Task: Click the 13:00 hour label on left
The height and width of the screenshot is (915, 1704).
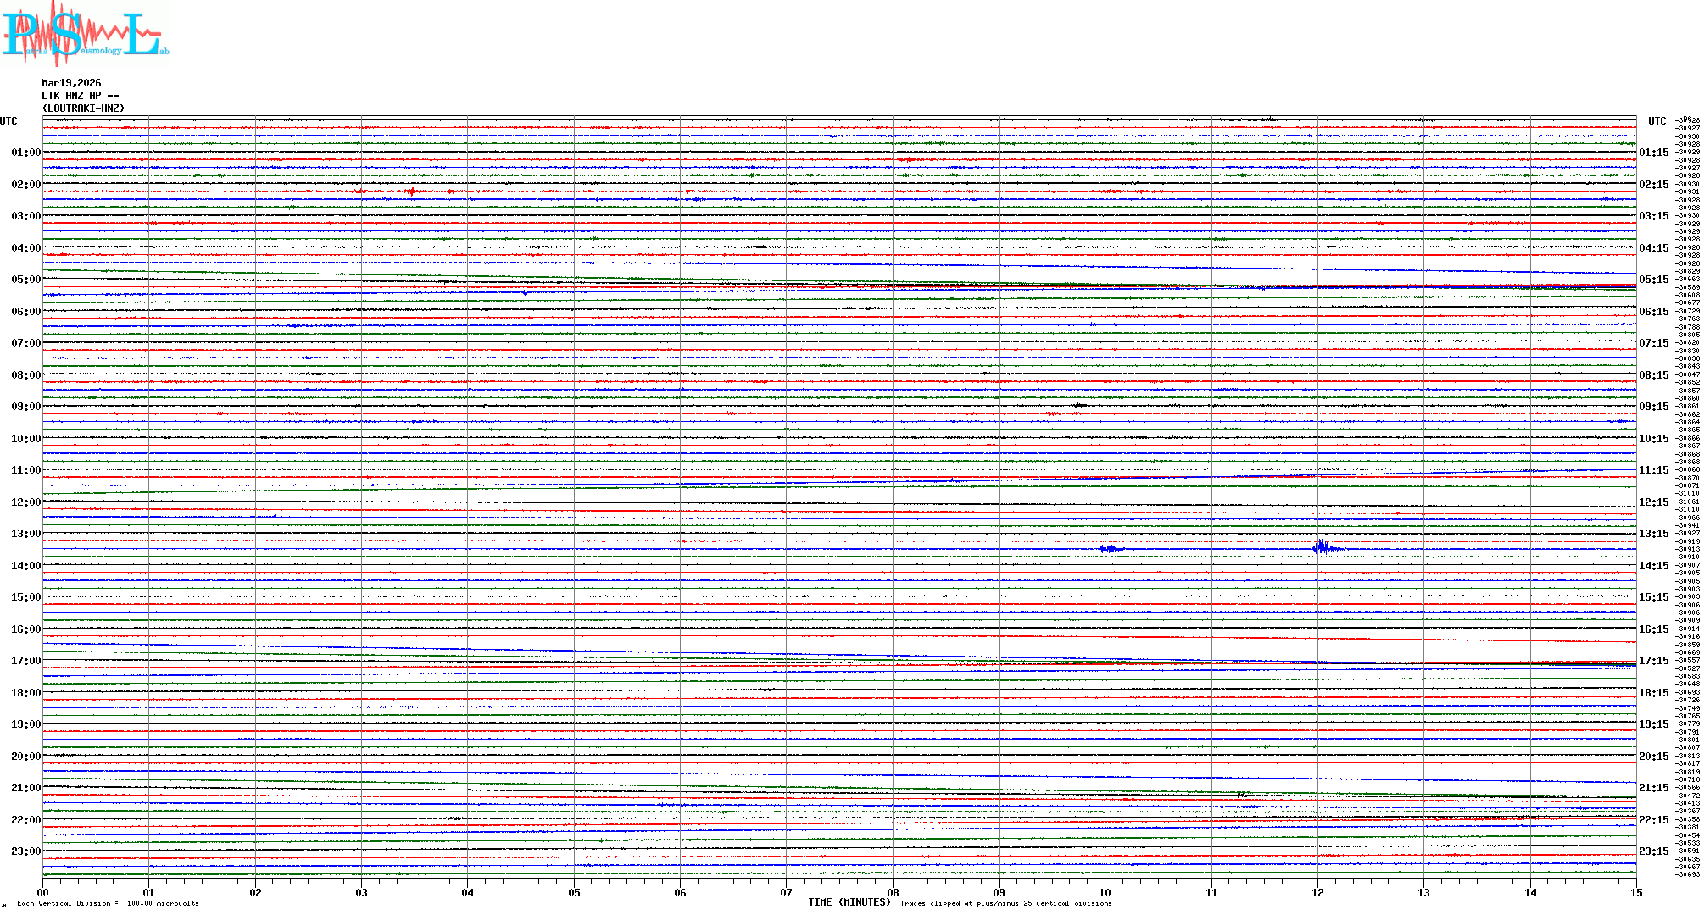Action: pyautogui.click(x=25, y=534)
